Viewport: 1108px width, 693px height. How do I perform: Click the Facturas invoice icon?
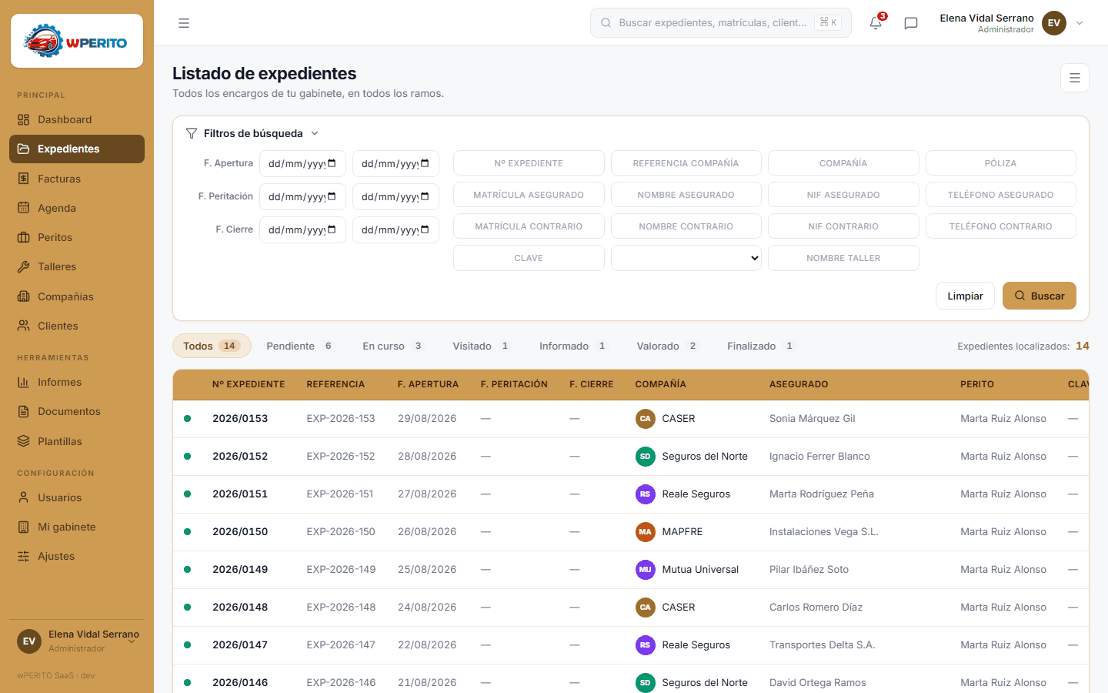pos(24,179)
